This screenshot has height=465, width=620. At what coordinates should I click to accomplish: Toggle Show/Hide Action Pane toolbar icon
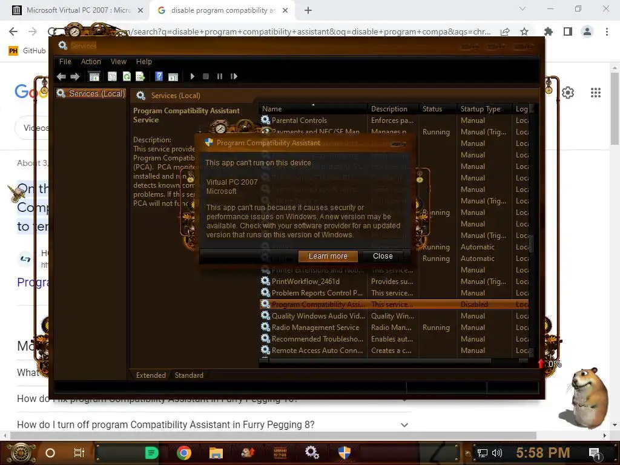(173, 77)
